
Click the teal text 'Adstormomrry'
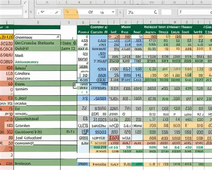coord(27,62)
